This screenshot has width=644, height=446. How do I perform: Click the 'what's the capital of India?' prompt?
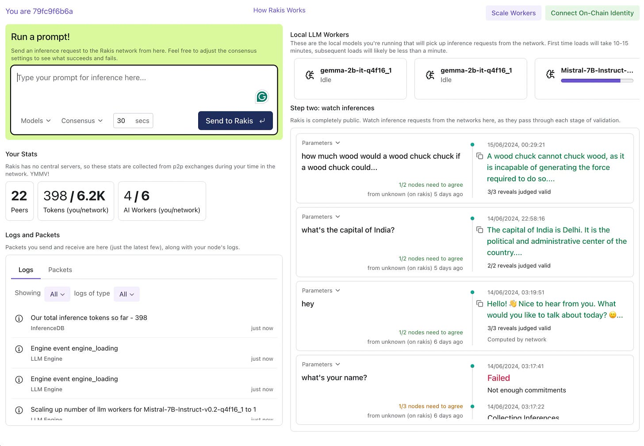click(x=348, y=230)
